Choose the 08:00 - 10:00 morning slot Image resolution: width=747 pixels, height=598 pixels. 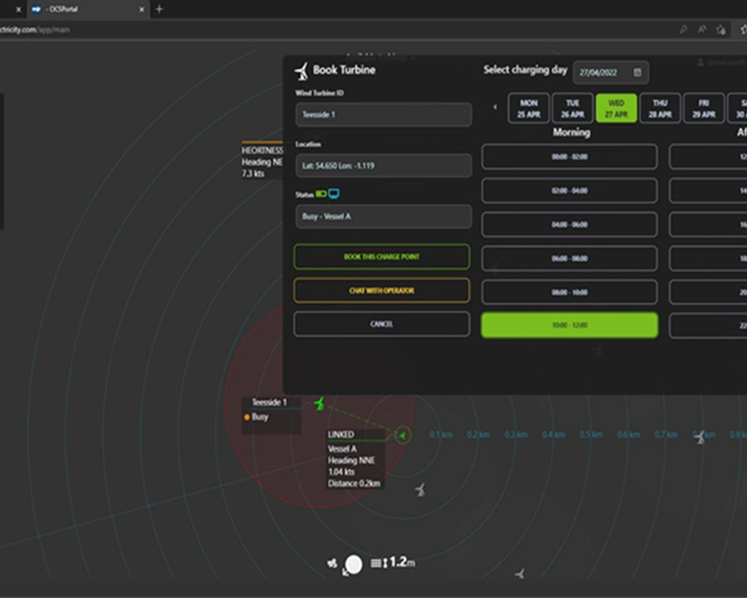click(569, 292)
